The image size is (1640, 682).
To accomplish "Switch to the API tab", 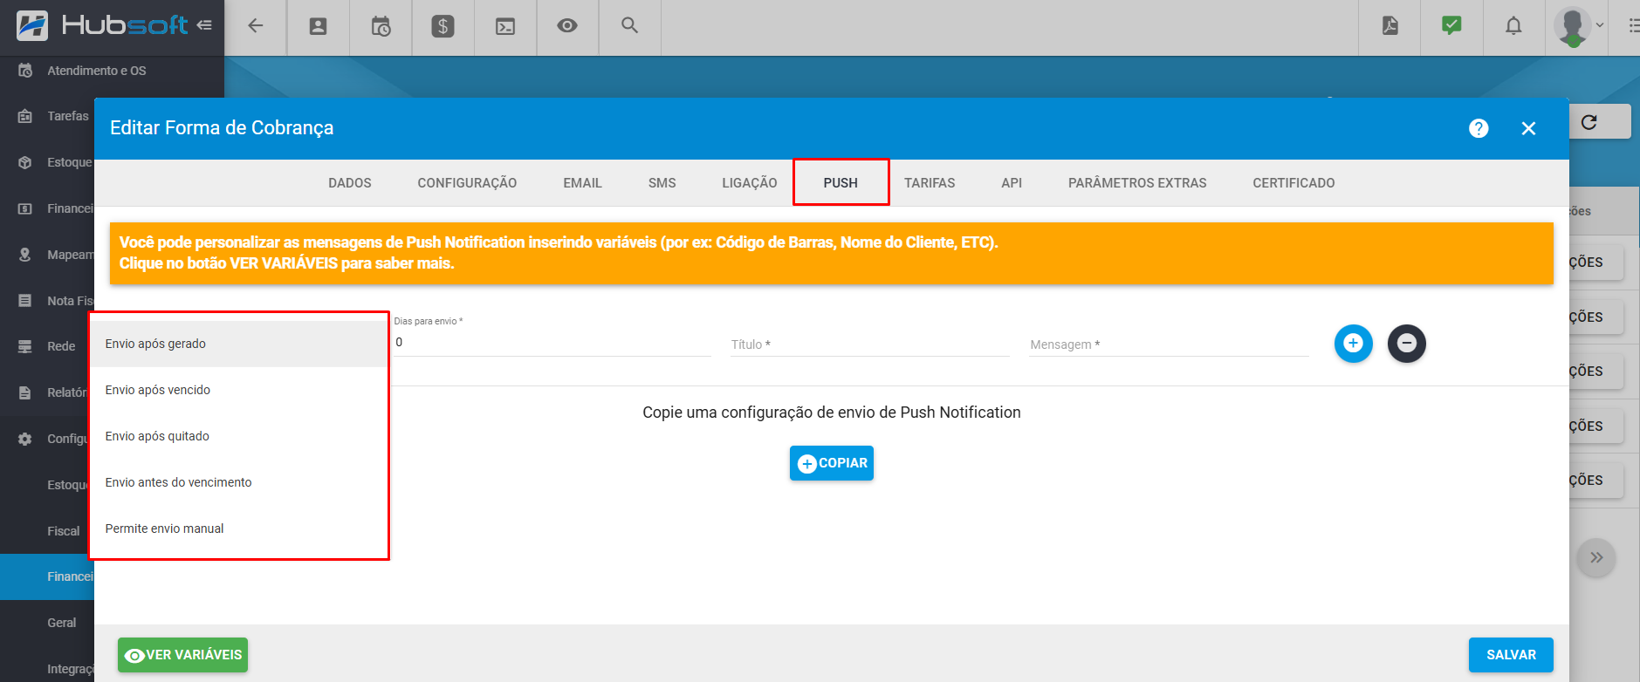I will coord(1012,183).
